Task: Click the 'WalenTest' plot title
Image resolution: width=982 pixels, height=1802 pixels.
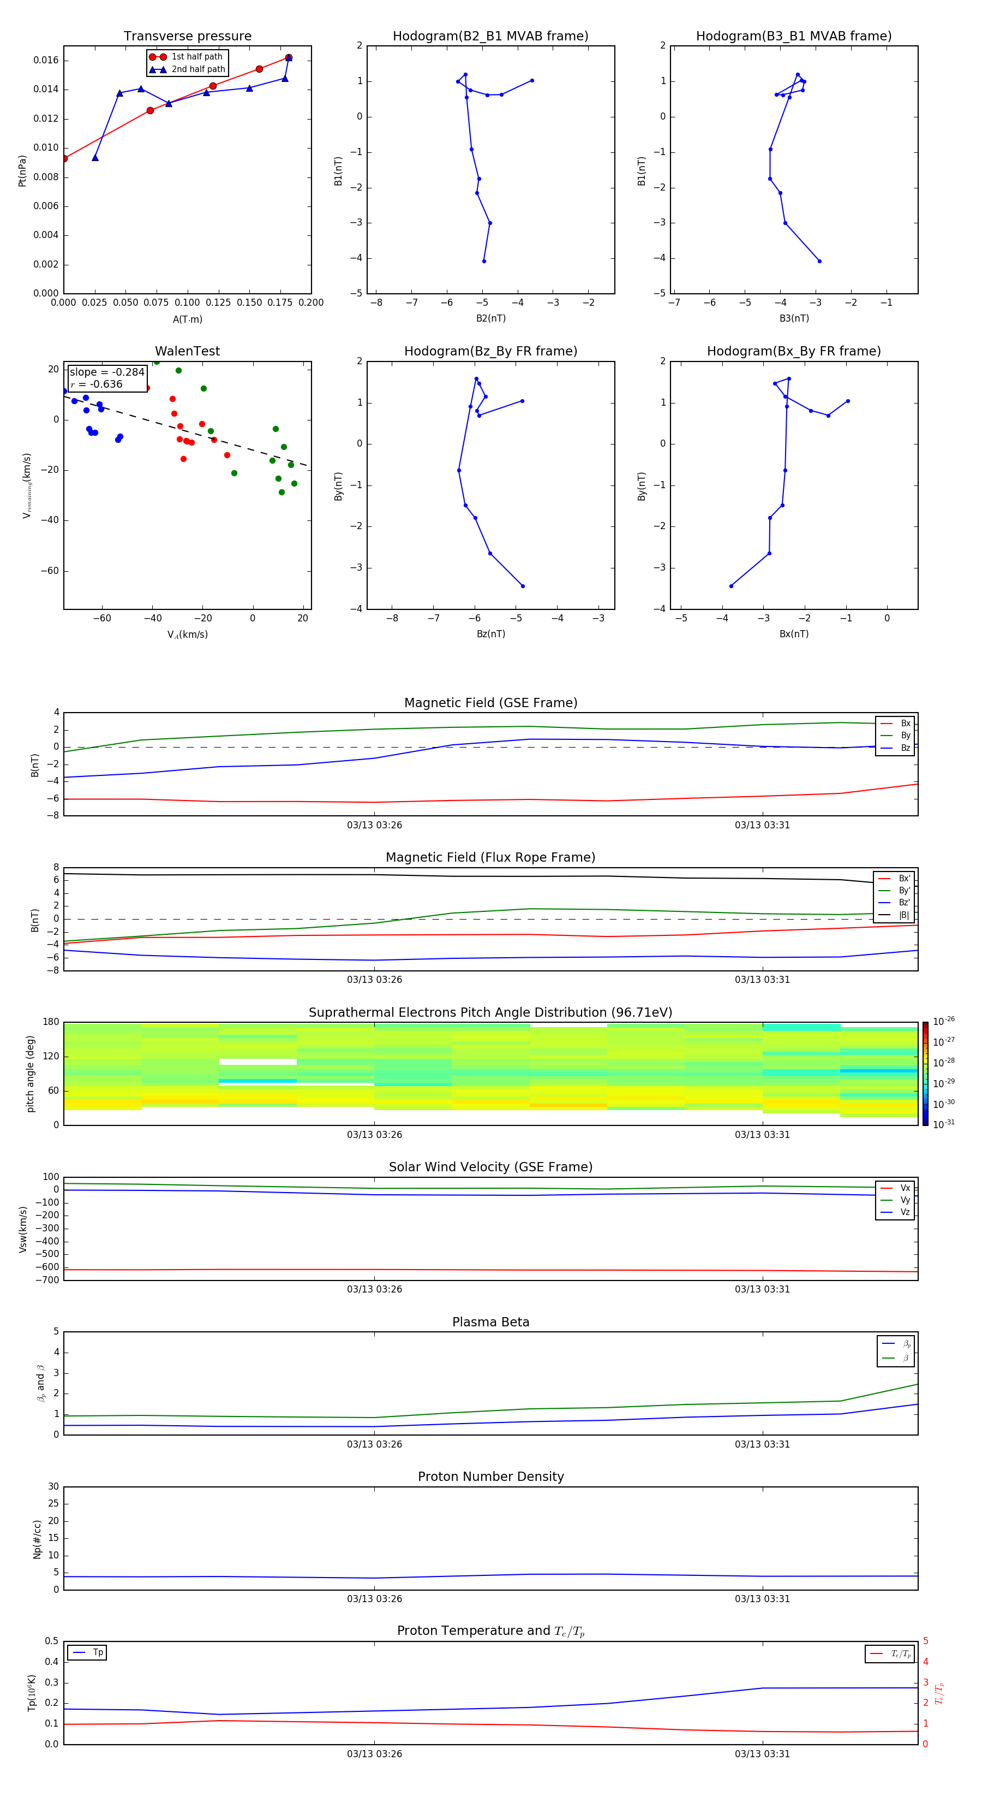Action: coord(187,351)
